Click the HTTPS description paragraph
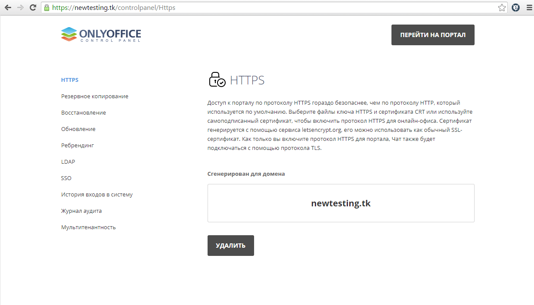Image resolution: width=534 pixels, height=305 pixels. (x=340, y=125)
